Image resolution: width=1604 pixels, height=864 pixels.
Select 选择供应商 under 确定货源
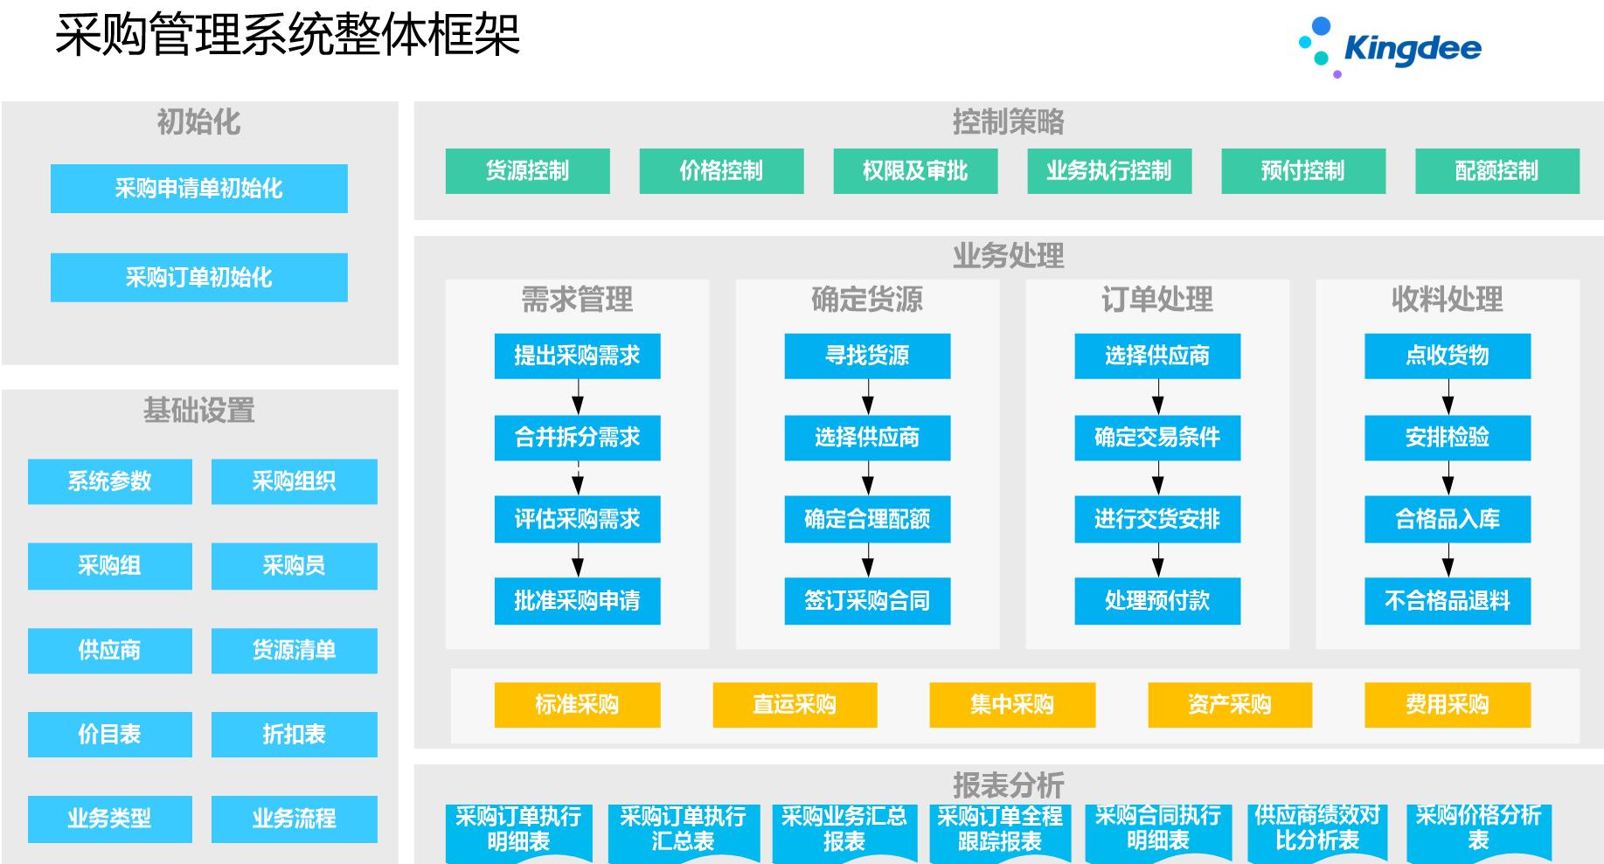pos(867,438)
